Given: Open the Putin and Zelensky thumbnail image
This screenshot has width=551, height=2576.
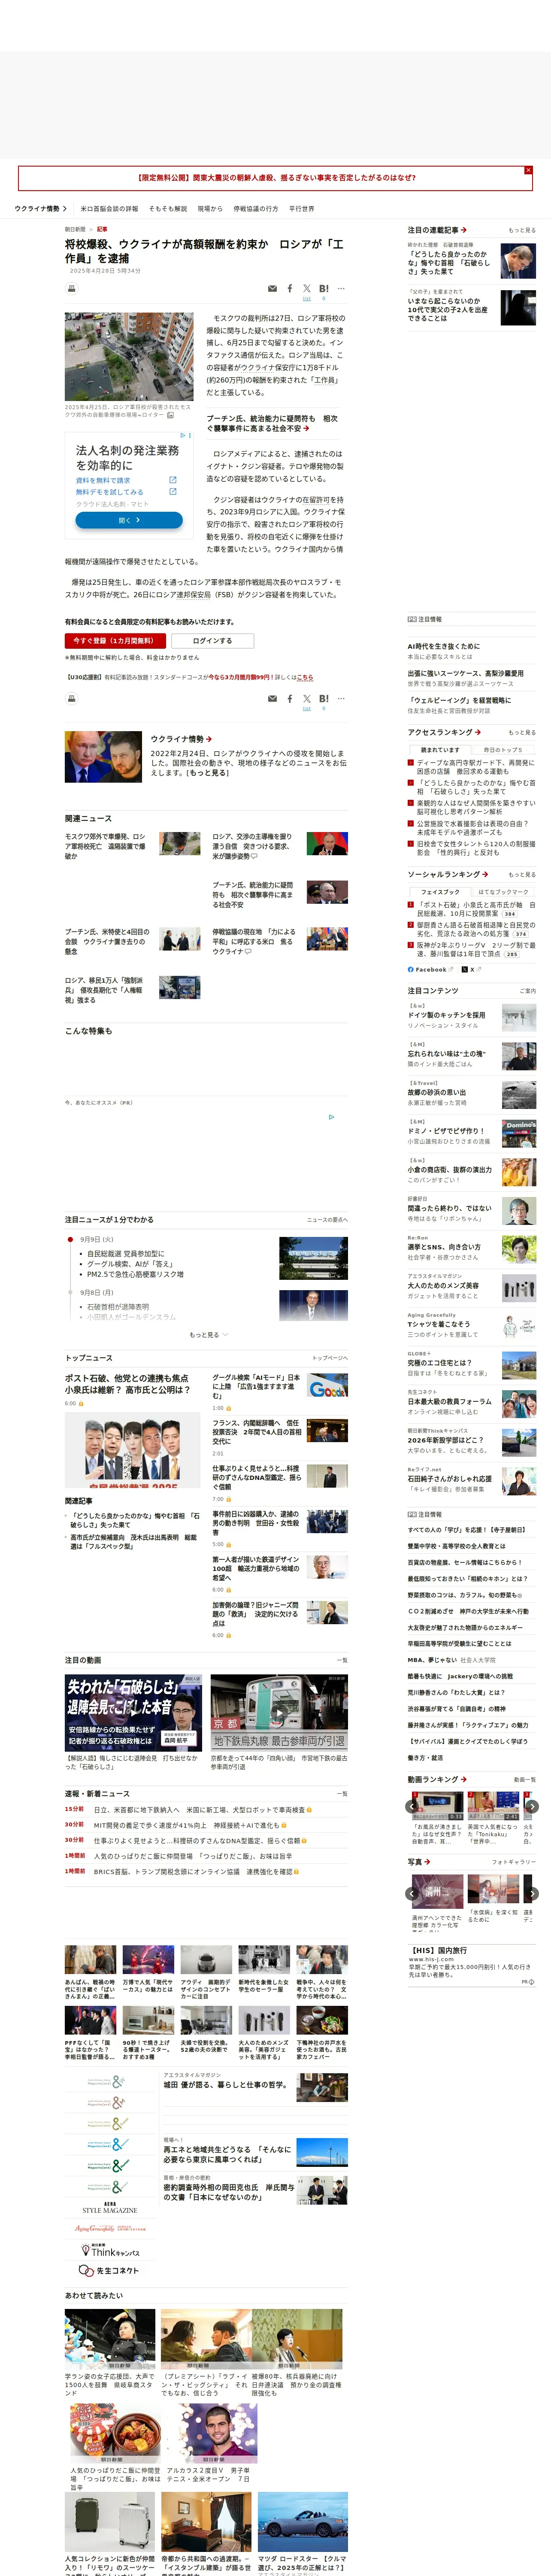Looking at the screenshot, I should click(x=104, y=756).
